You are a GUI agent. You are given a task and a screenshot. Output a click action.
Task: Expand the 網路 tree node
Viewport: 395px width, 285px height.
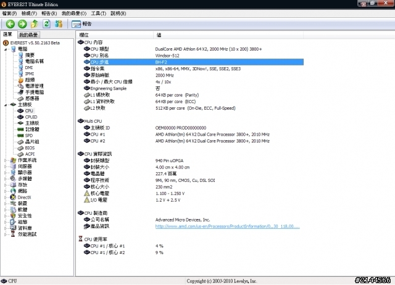pyautogui.click(x=6, y=191)
